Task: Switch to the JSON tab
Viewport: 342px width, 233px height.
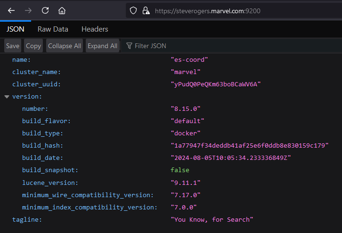Action: coord(15,29)
